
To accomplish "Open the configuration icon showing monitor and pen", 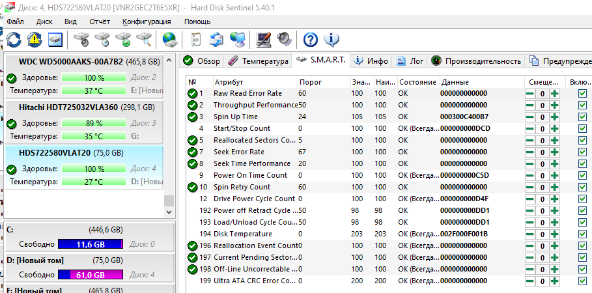I will pos(264,39).
